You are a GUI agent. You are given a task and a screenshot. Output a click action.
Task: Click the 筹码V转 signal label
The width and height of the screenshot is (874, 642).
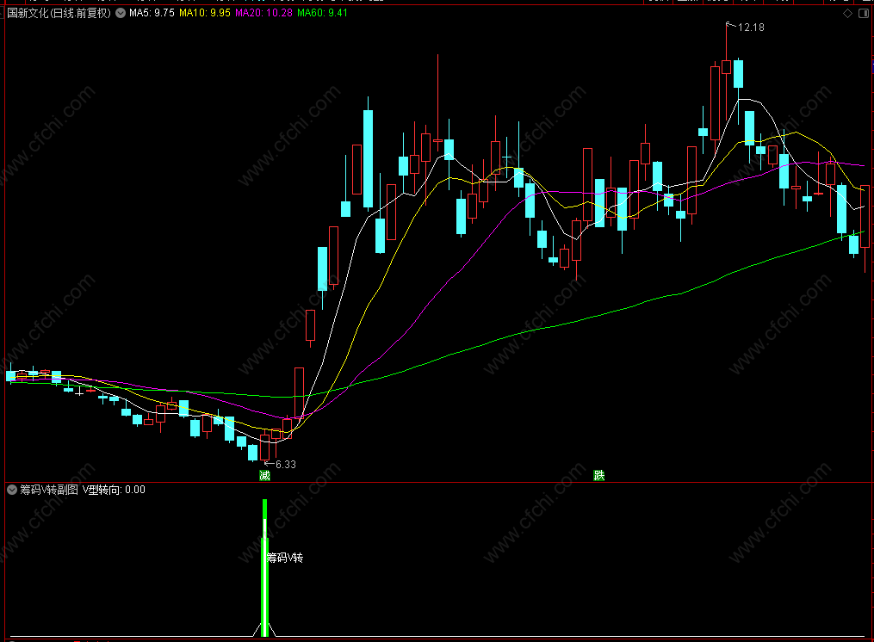[x=285, y=558]
